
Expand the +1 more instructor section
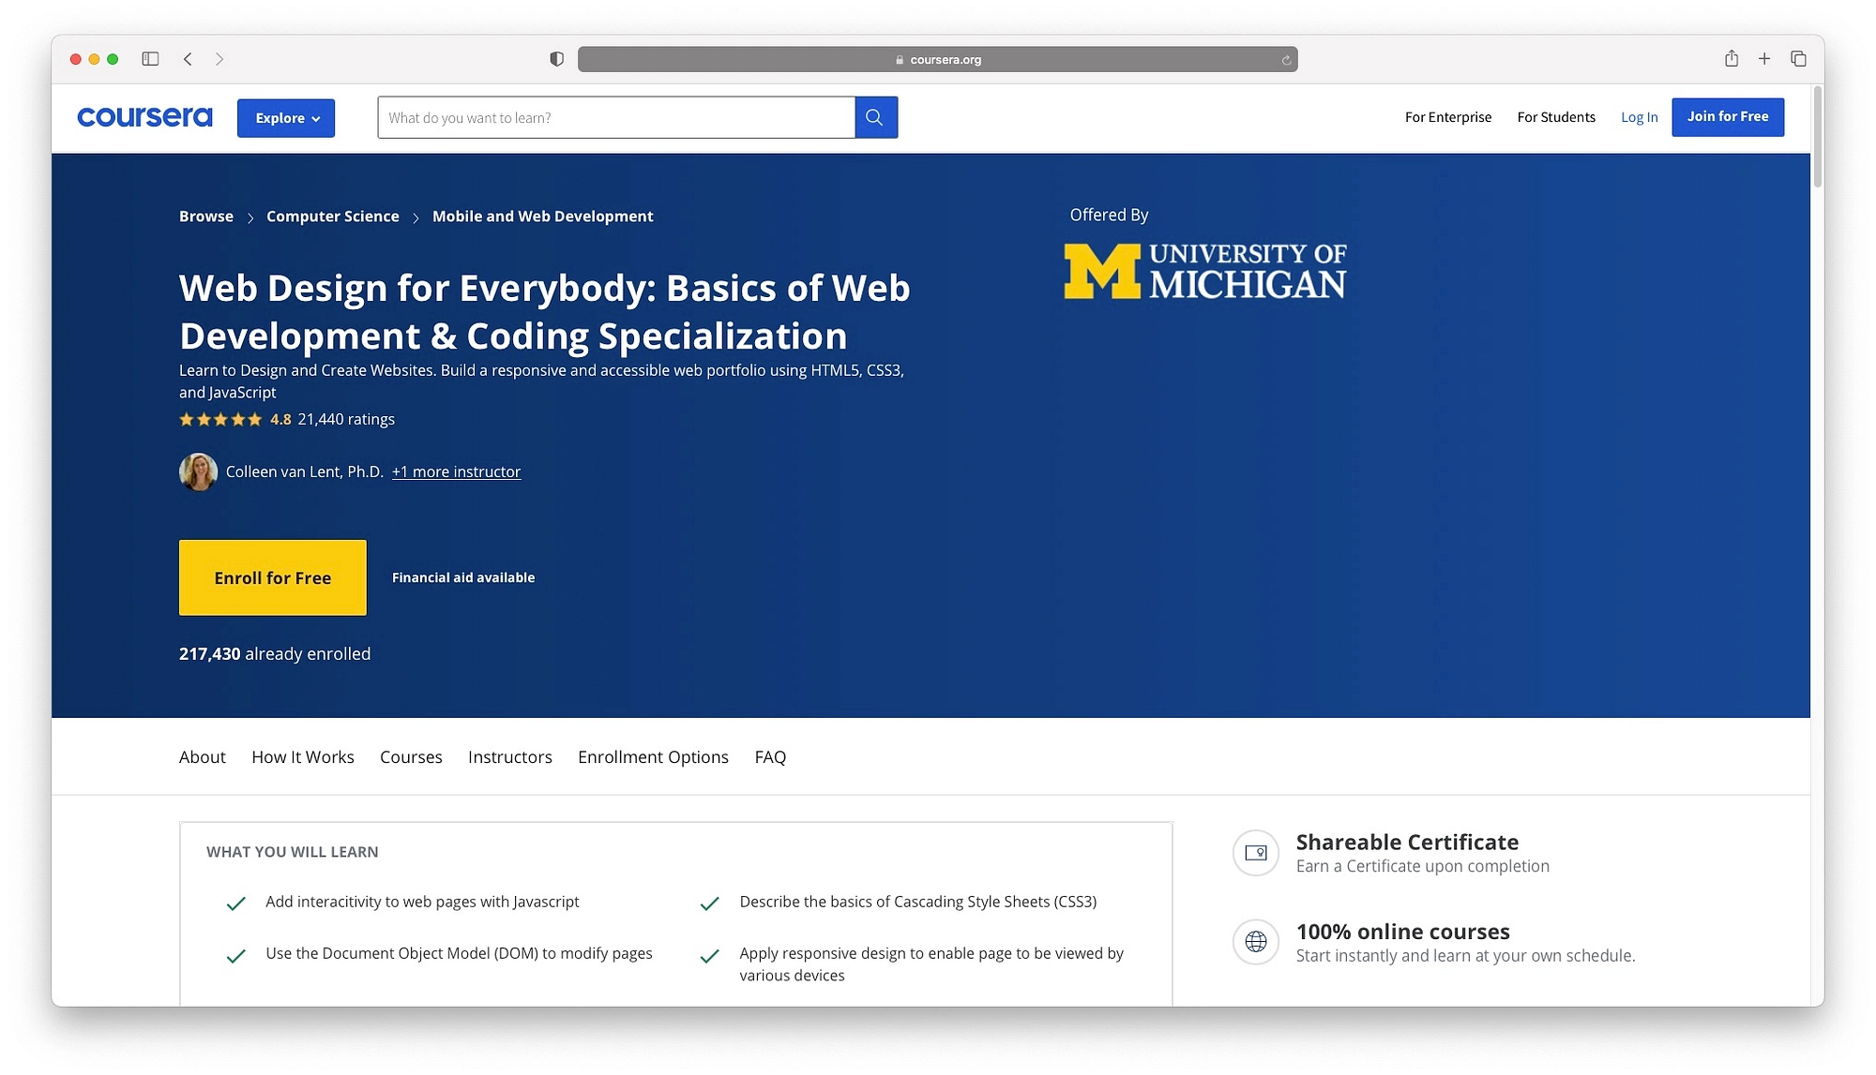coord(456,471)
